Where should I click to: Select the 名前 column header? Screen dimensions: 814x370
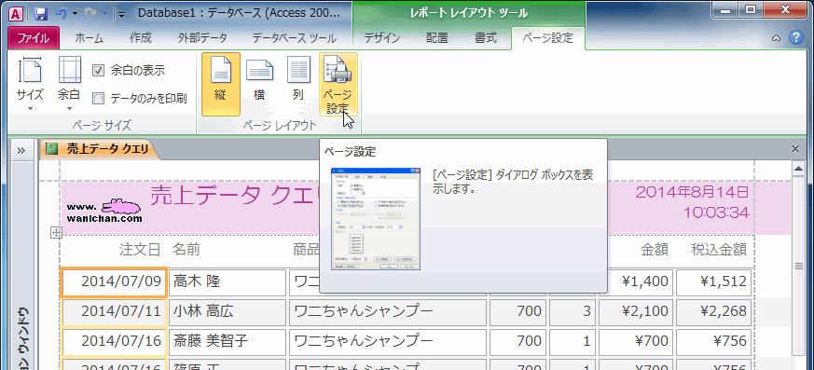point(186,250)
